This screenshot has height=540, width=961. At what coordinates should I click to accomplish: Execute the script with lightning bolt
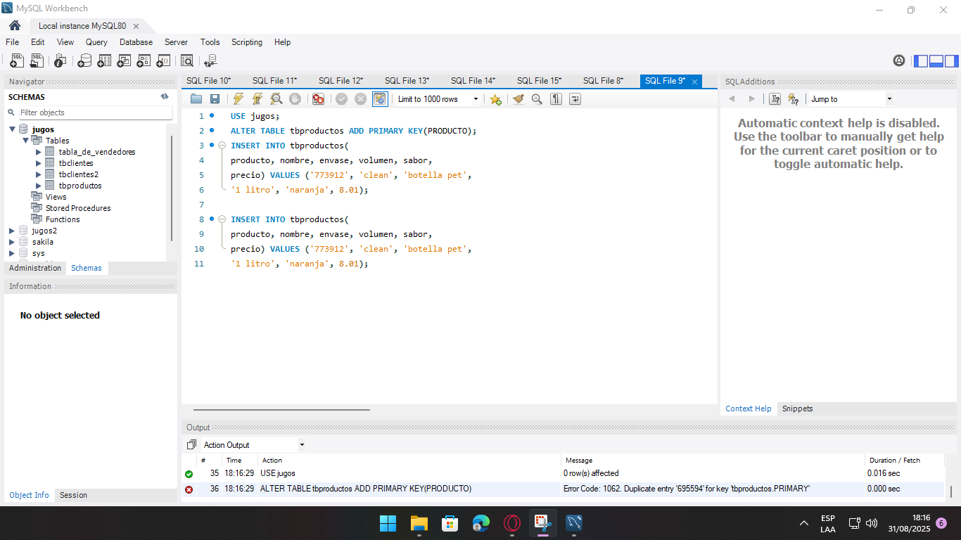(x=238, y=99)
